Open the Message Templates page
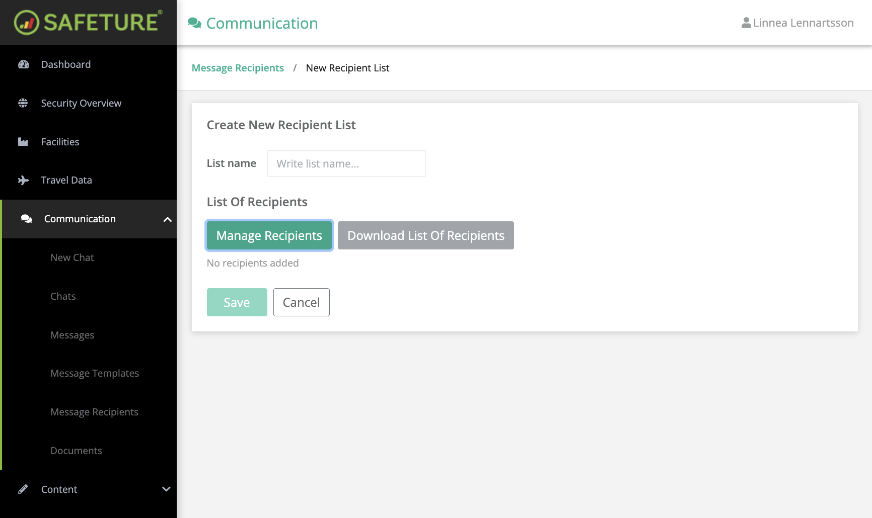The width and height of the screenshot is (872, 518). click(95, 373)
